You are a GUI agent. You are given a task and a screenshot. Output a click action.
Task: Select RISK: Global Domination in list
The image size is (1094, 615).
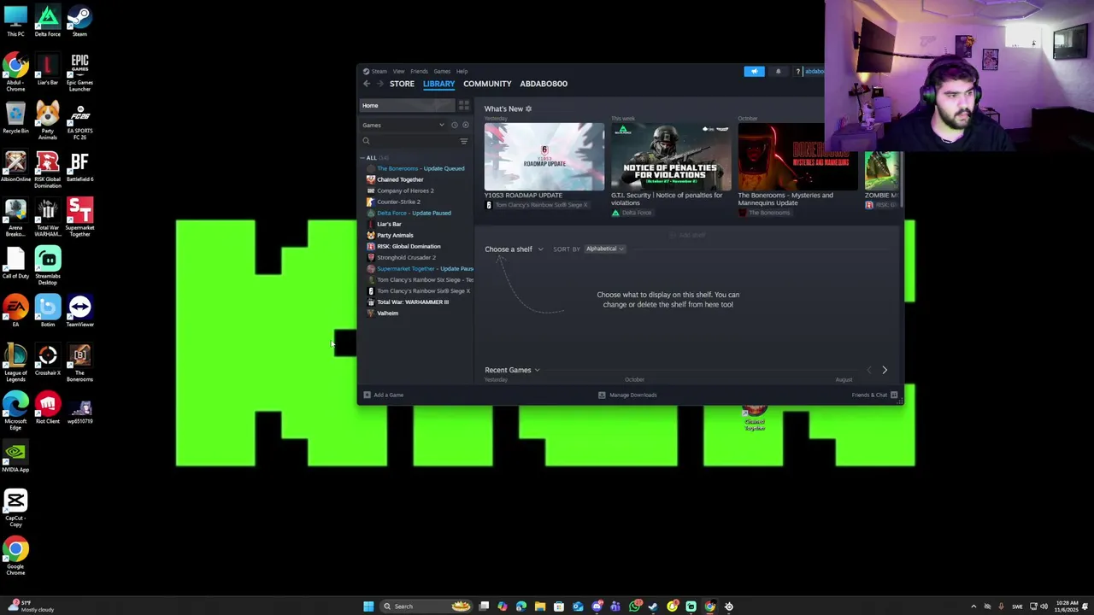(x=409, y=246)
